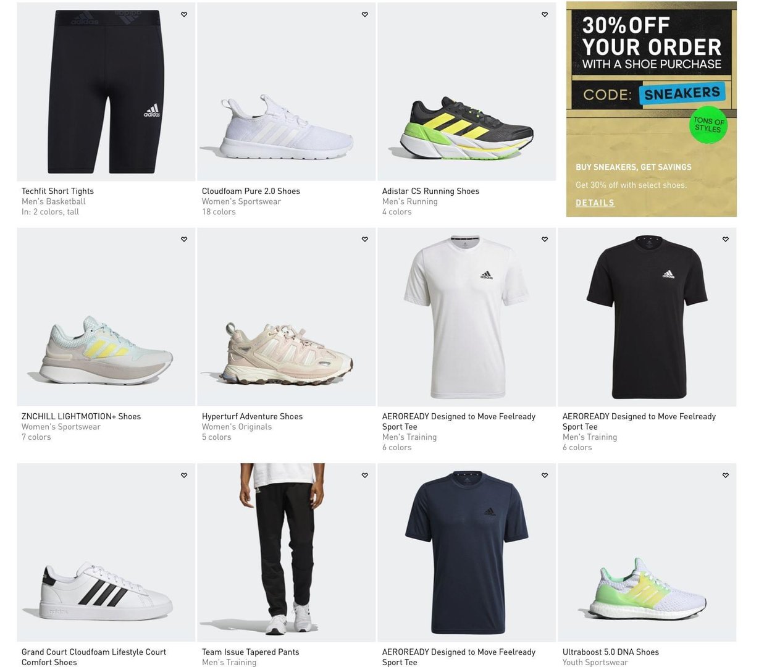Favorite the Cloudfoam Pure 2.0 Shoes
This screenshot has height=667, width=772.
[365, 14]
